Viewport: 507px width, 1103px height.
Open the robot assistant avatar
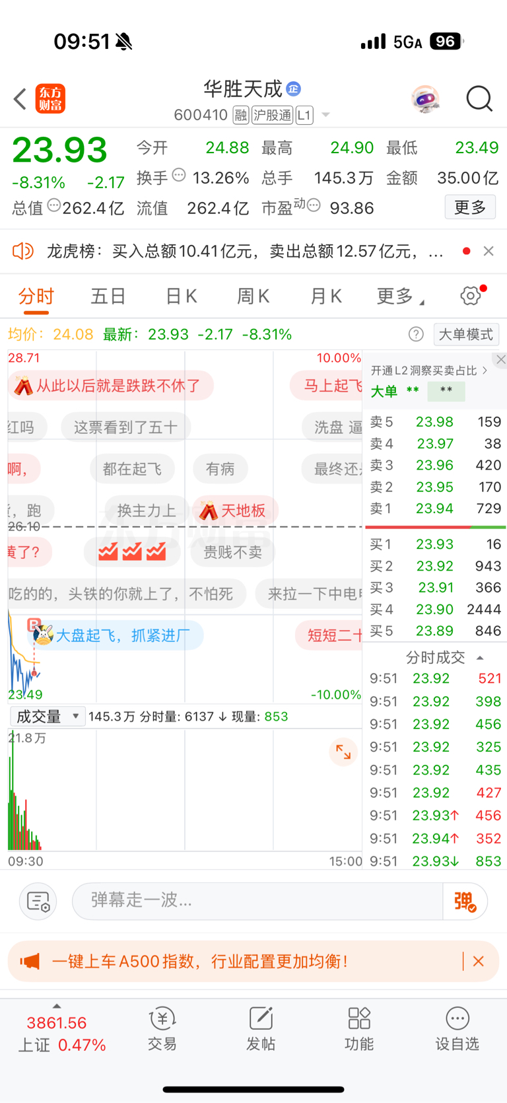click(426, 99)
